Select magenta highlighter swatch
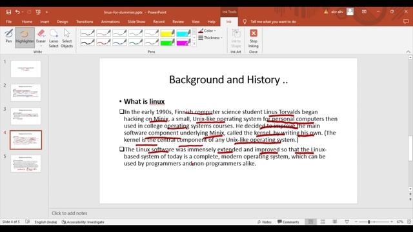413x232 pixels. [x=183, y=42]
